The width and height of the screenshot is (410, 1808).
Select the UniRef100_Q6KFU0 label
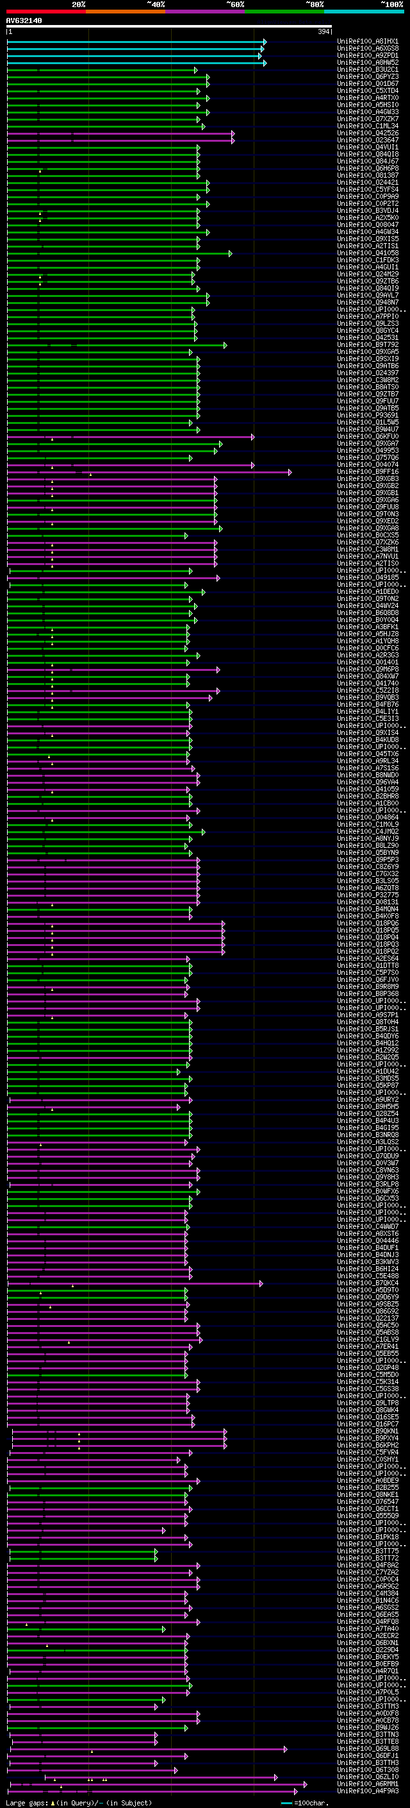368,437
